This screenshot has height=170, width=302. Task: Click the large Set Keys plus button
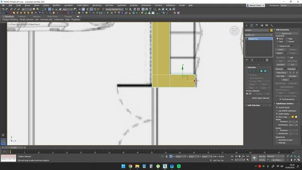pyautogui.click(x=254, y=158)
